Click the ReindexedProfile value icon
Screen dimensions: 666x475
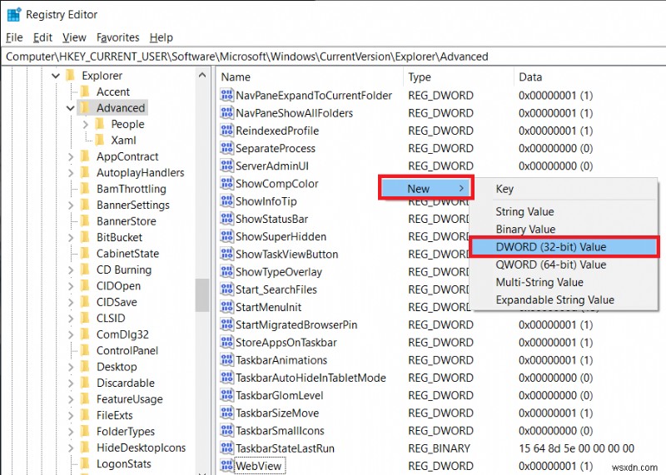pyautogui.click(x=226, y=131)
